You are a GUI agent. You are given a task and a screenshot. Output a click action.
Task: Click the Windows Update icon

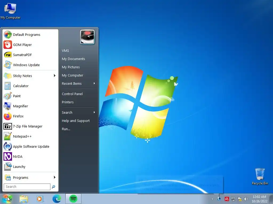tap(8, 65)
